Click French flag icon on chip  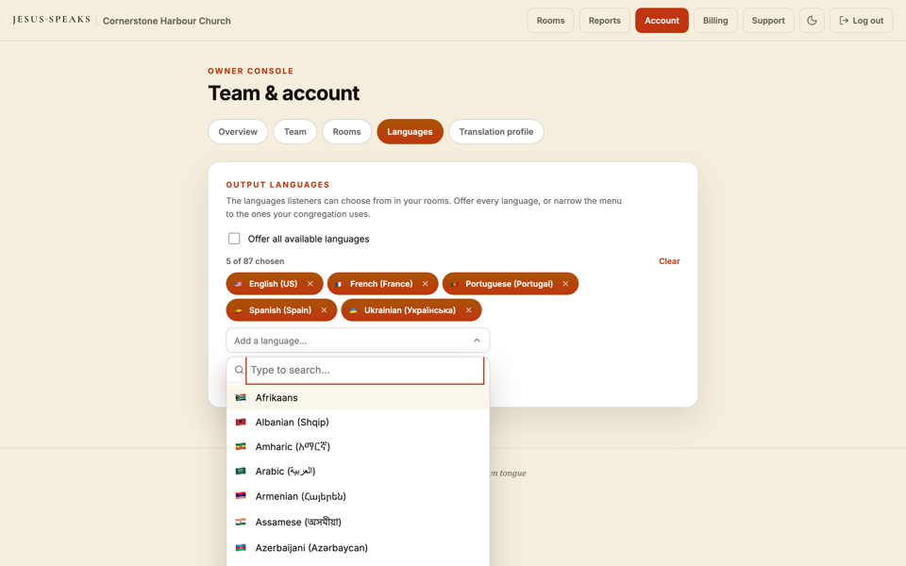339,284
